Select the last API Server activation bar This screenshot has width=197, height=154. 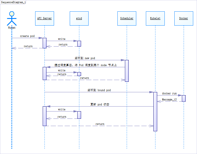point(45,116)
